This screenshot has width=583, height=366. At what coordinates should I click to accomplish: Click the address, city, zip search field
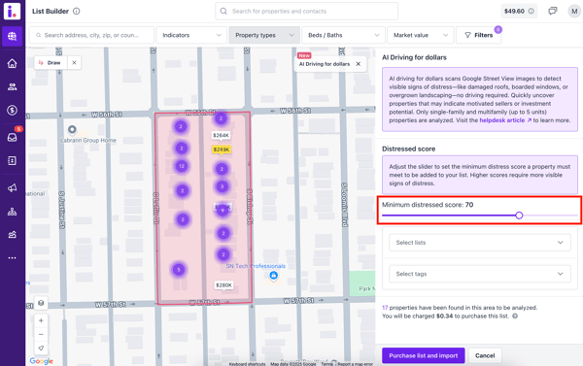[x=91, y=35]
